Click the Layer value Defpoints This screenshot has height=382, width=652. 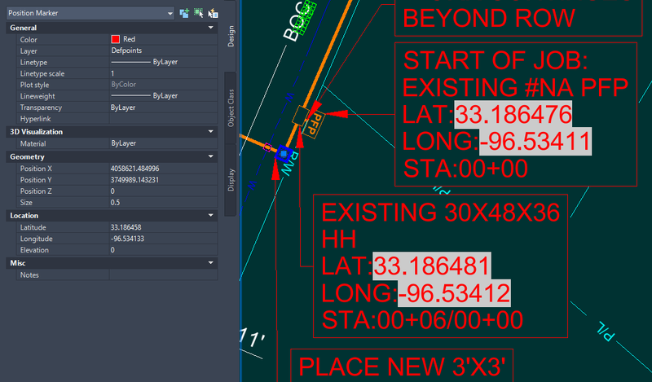(126, 50)
